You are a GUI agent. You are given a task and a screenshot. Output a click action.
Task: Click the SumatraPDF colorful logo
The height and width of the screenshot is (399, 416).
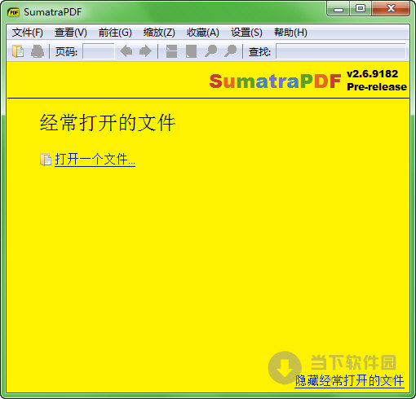[275, 81]
